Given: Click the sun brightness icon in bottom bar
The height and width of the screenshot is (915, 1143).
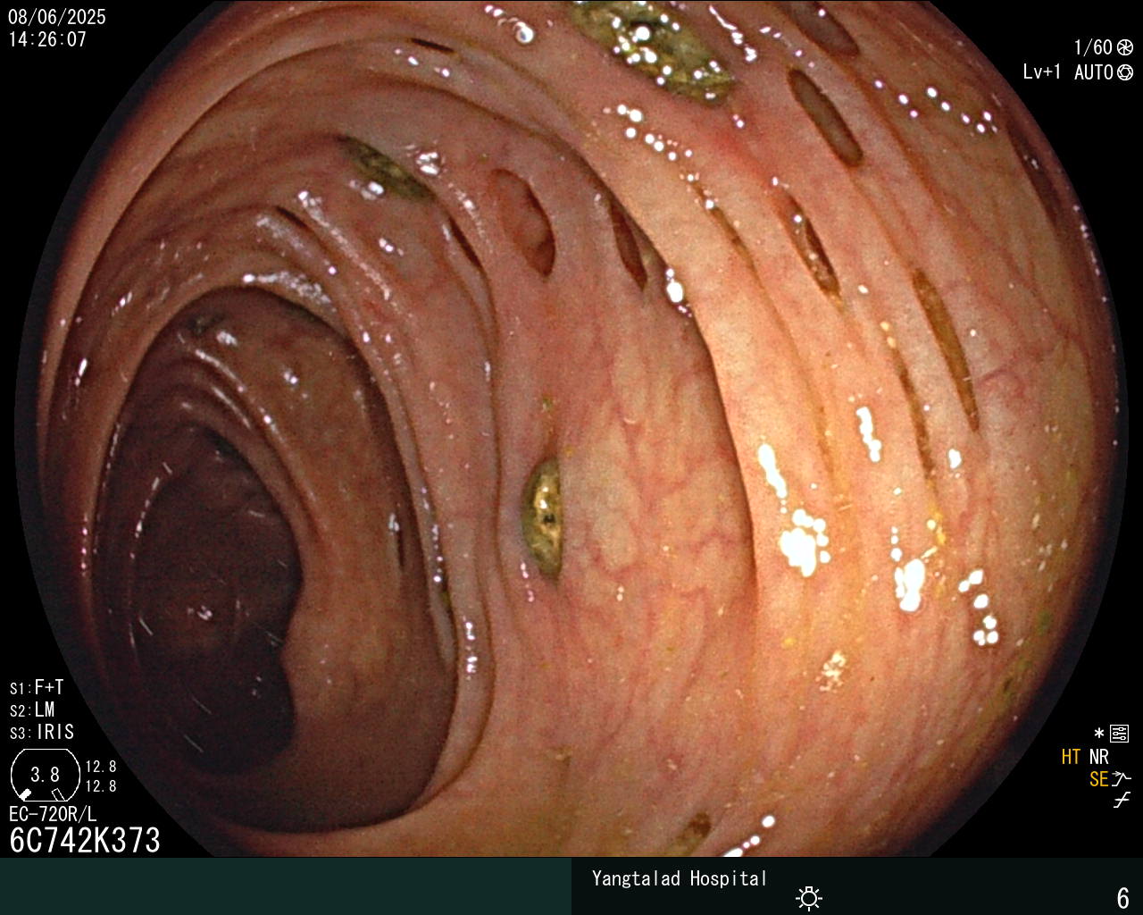Looking at the screenshot, I should point(809,898).
